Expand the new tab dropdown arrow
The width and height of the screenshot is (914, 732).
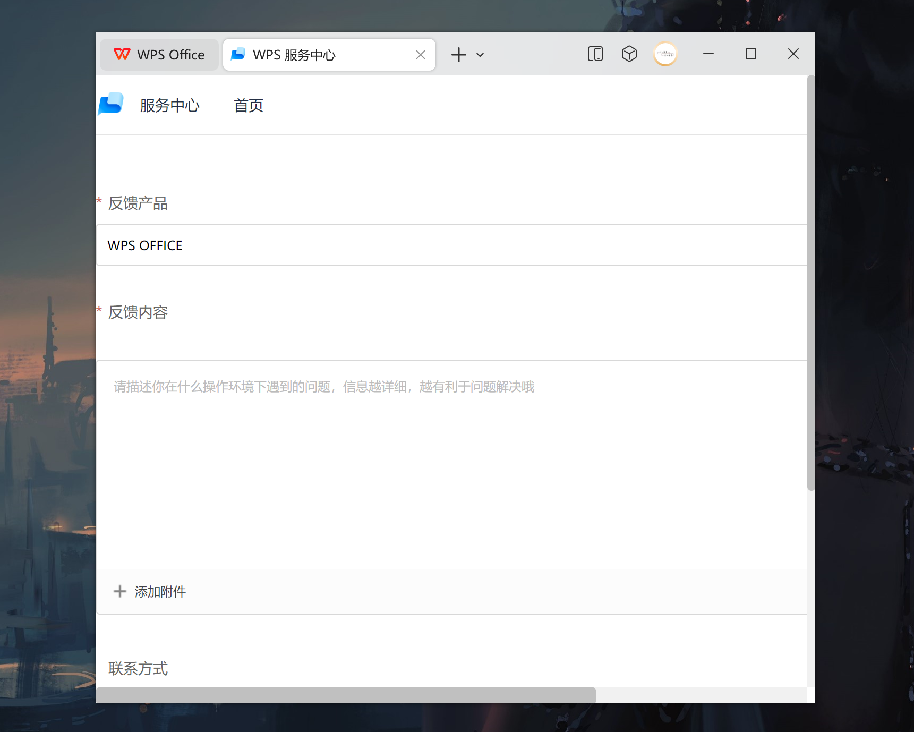[480, 55]
